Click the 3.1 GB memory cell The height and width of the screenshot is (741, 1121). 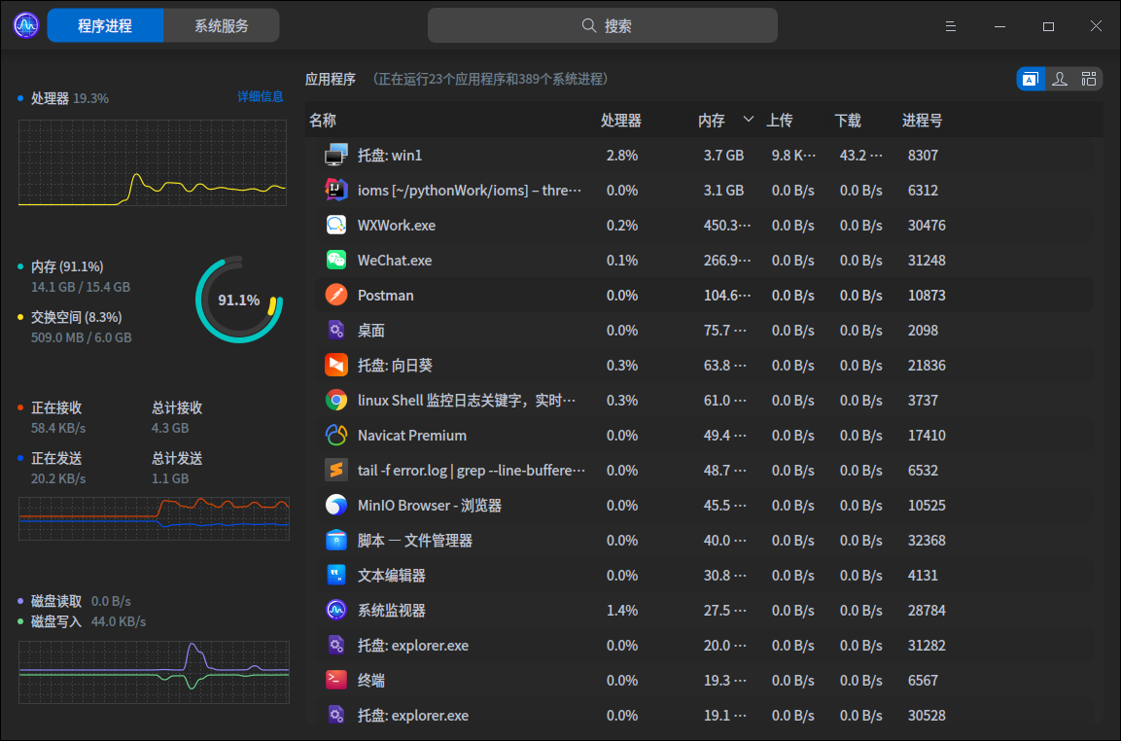723,191
